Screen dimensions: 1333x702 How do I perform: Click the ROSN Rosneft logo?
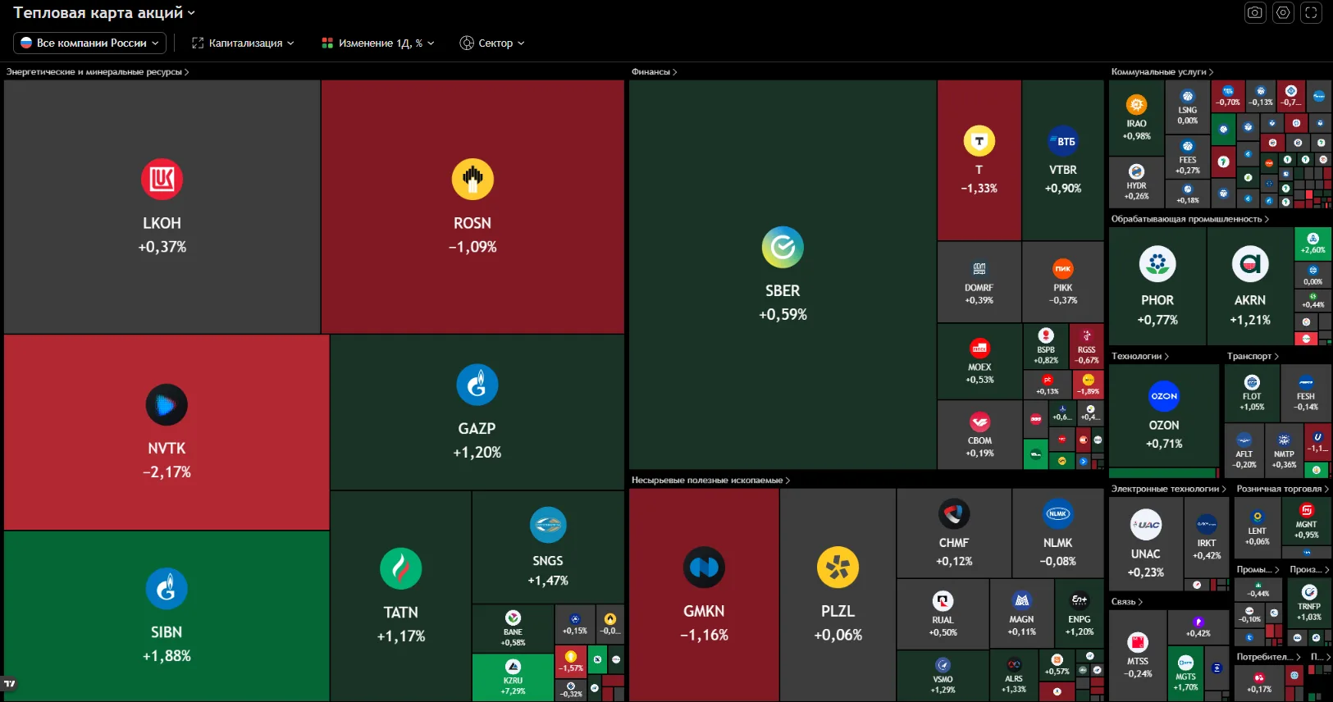(472, 179)
